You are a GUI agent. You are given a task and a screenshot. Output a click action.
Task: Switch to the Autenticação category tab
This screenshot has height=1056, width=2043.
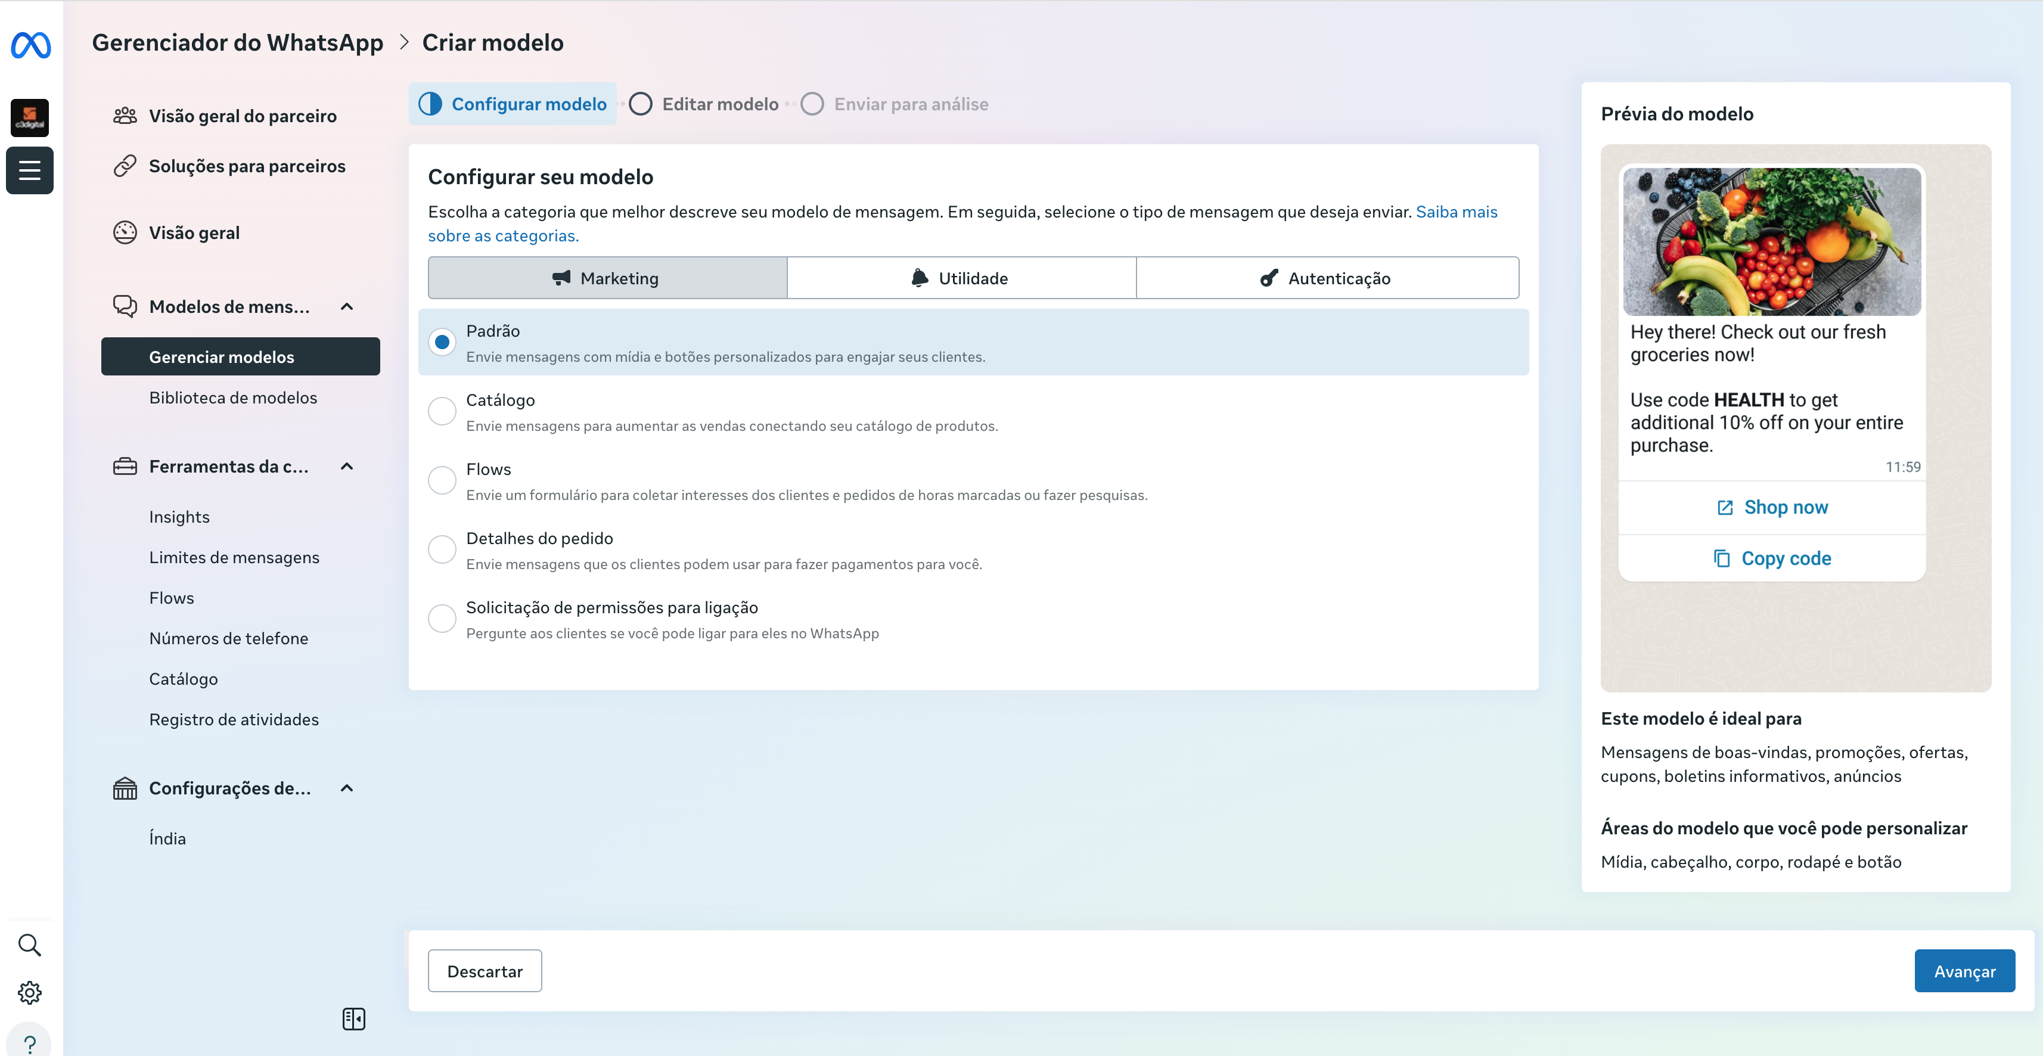(x=1328, y=278)
